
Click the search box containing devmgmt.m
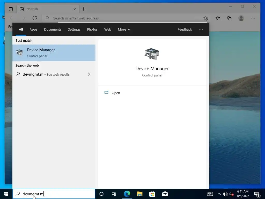54,194
